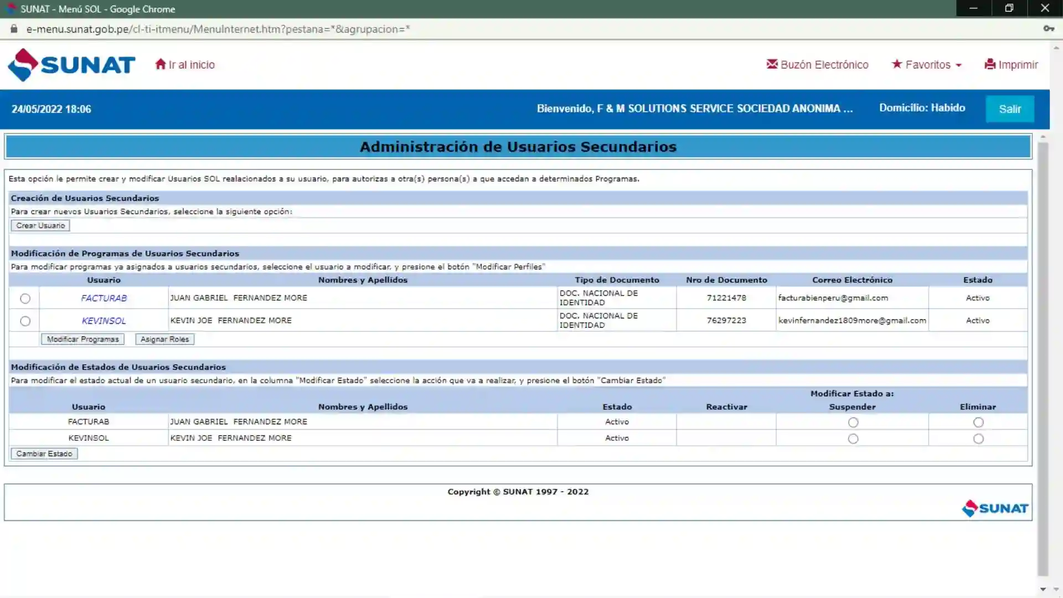
Task: Click the envelope icon for Buzón Electrónico
Action: click(x=772, y=64)
